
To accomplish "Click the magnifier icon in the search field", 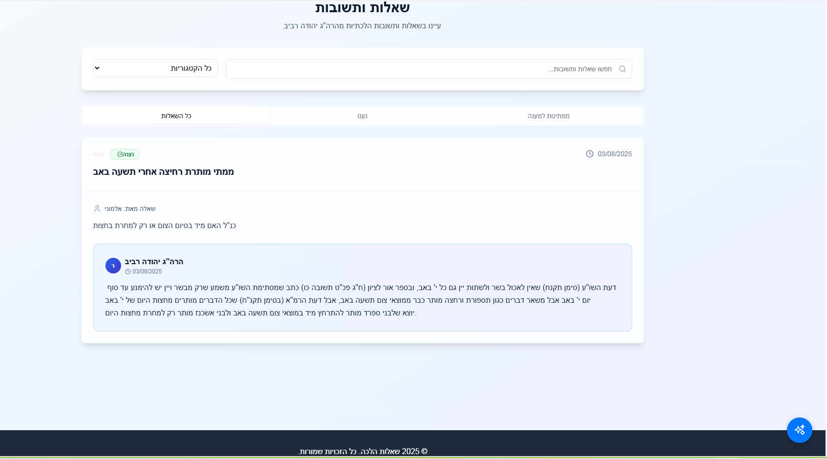I will pos(622,69).
